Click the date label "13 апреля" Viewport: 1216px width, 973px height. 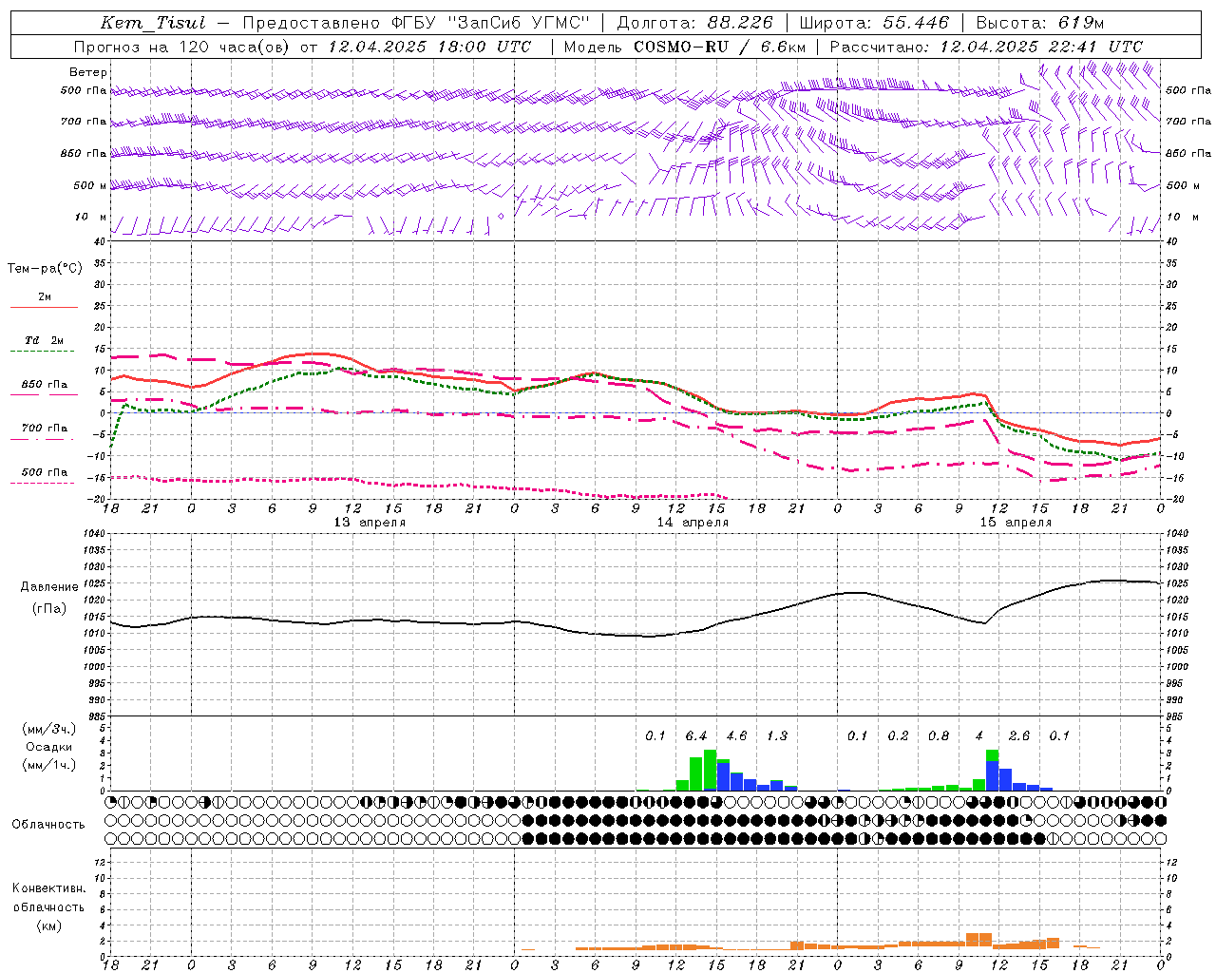click(x=370, y=523)
